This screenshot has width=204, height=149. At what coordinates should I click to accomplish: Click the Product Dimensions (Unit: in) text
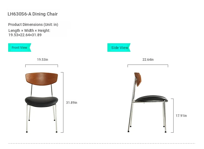[33, 25]
